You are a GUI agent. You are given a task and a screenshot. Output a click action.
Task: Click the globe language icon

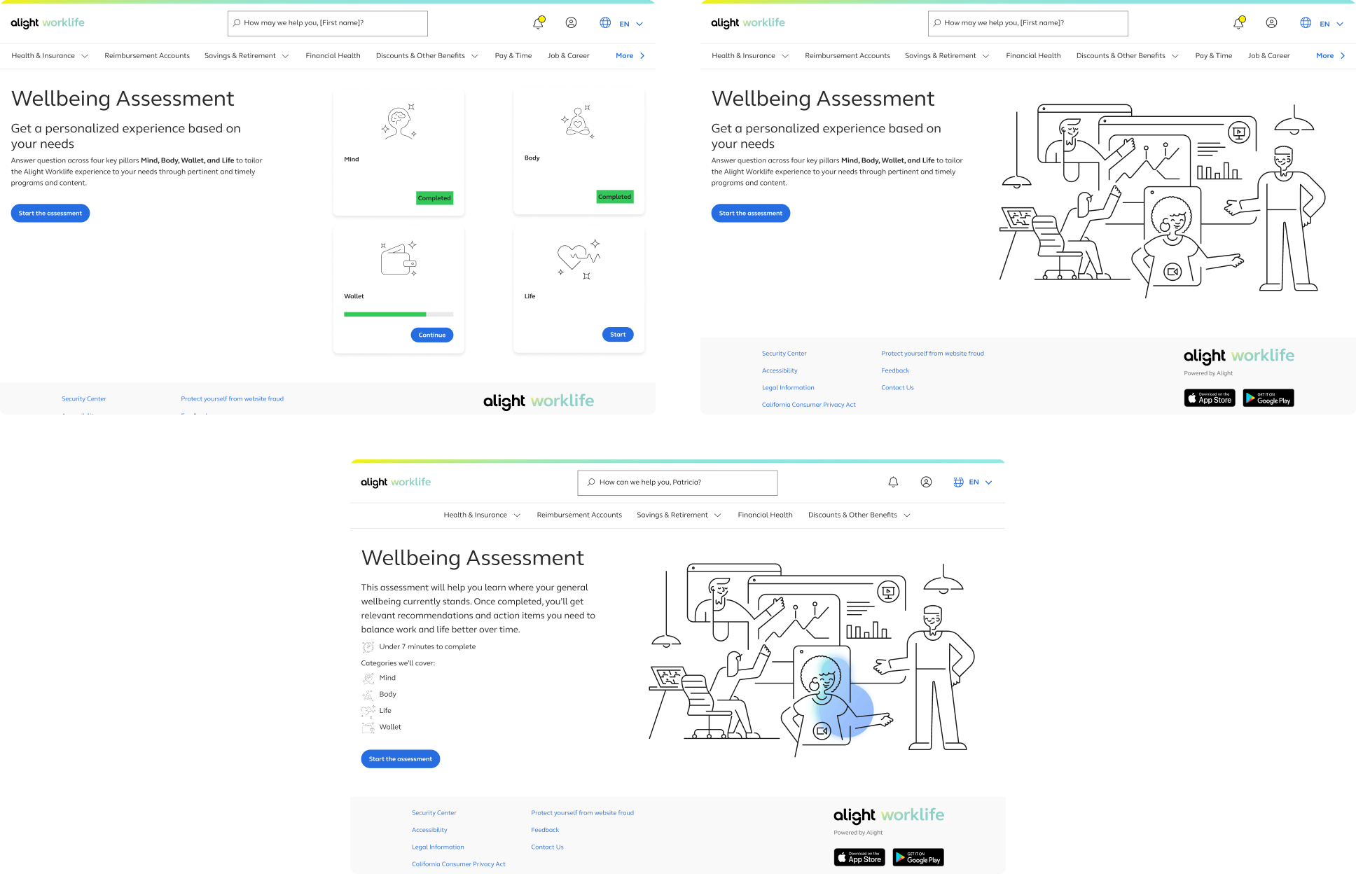604,22
